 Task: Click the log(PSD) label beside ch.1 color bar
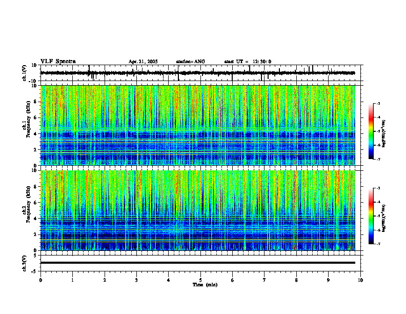click(384, 133)
